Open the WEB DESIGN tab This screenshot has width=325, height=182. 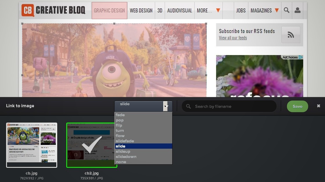click(x=141, y=10)
